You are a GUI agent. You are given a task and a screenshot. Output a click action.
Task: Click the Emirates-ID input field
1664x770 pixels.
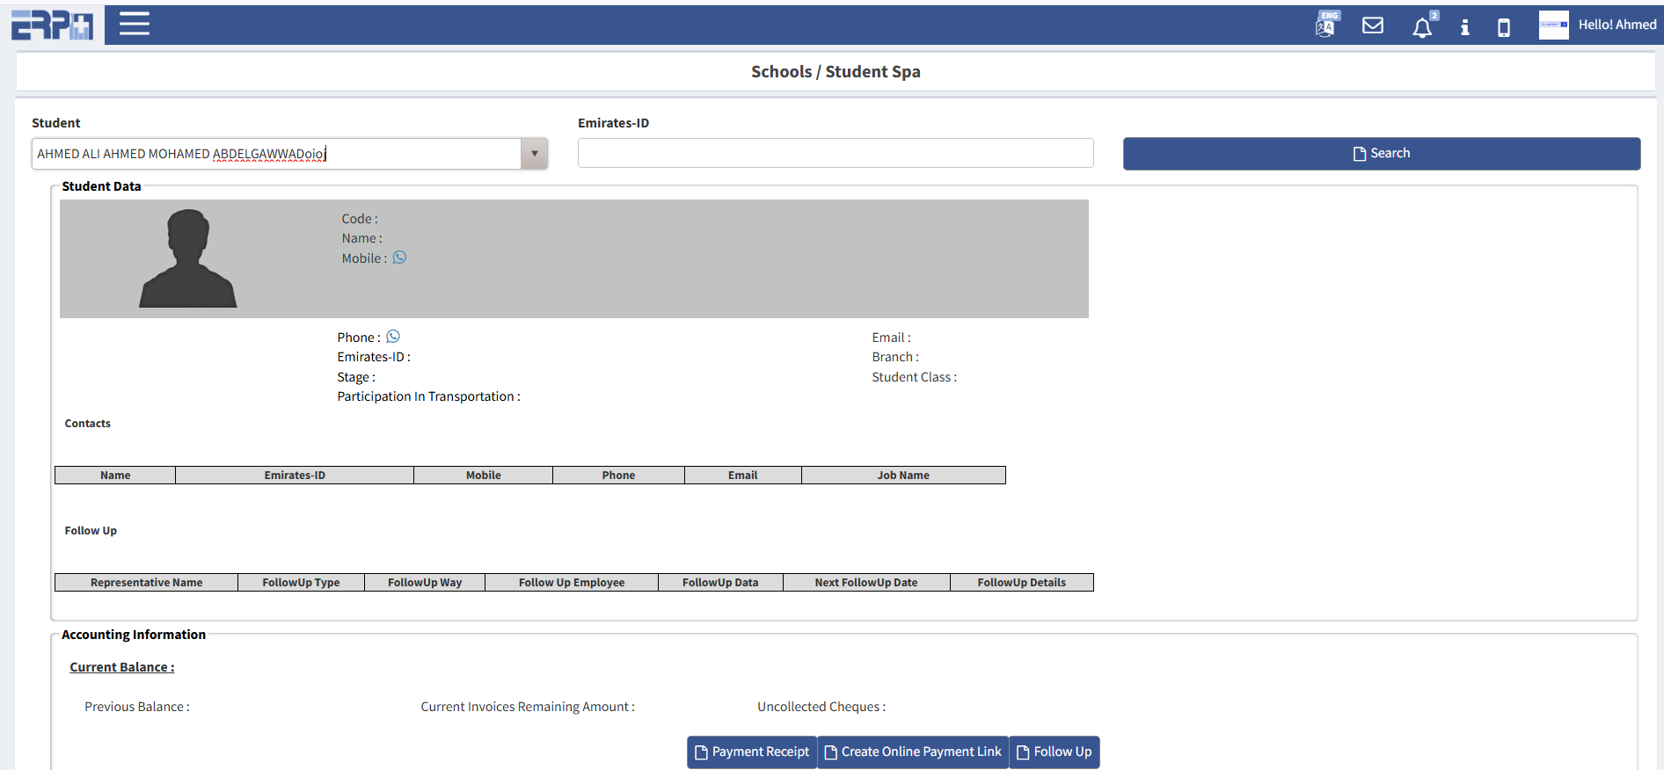click(x=835, y=153)
